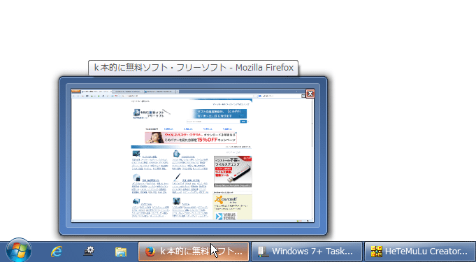Close the Firefox window via preview X
The image size is (476, 262).
(310, 94)
